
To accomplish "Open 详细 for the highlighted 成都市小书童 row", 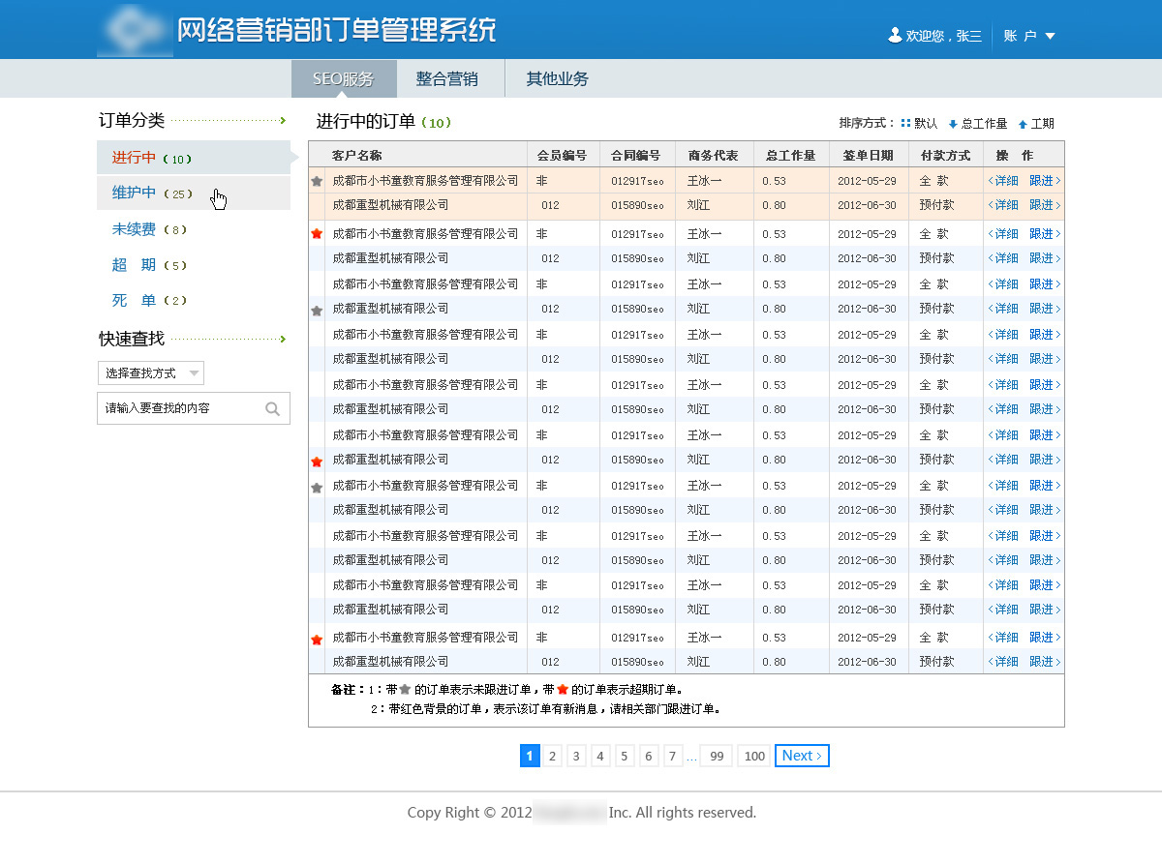I will pos(1003,181).
